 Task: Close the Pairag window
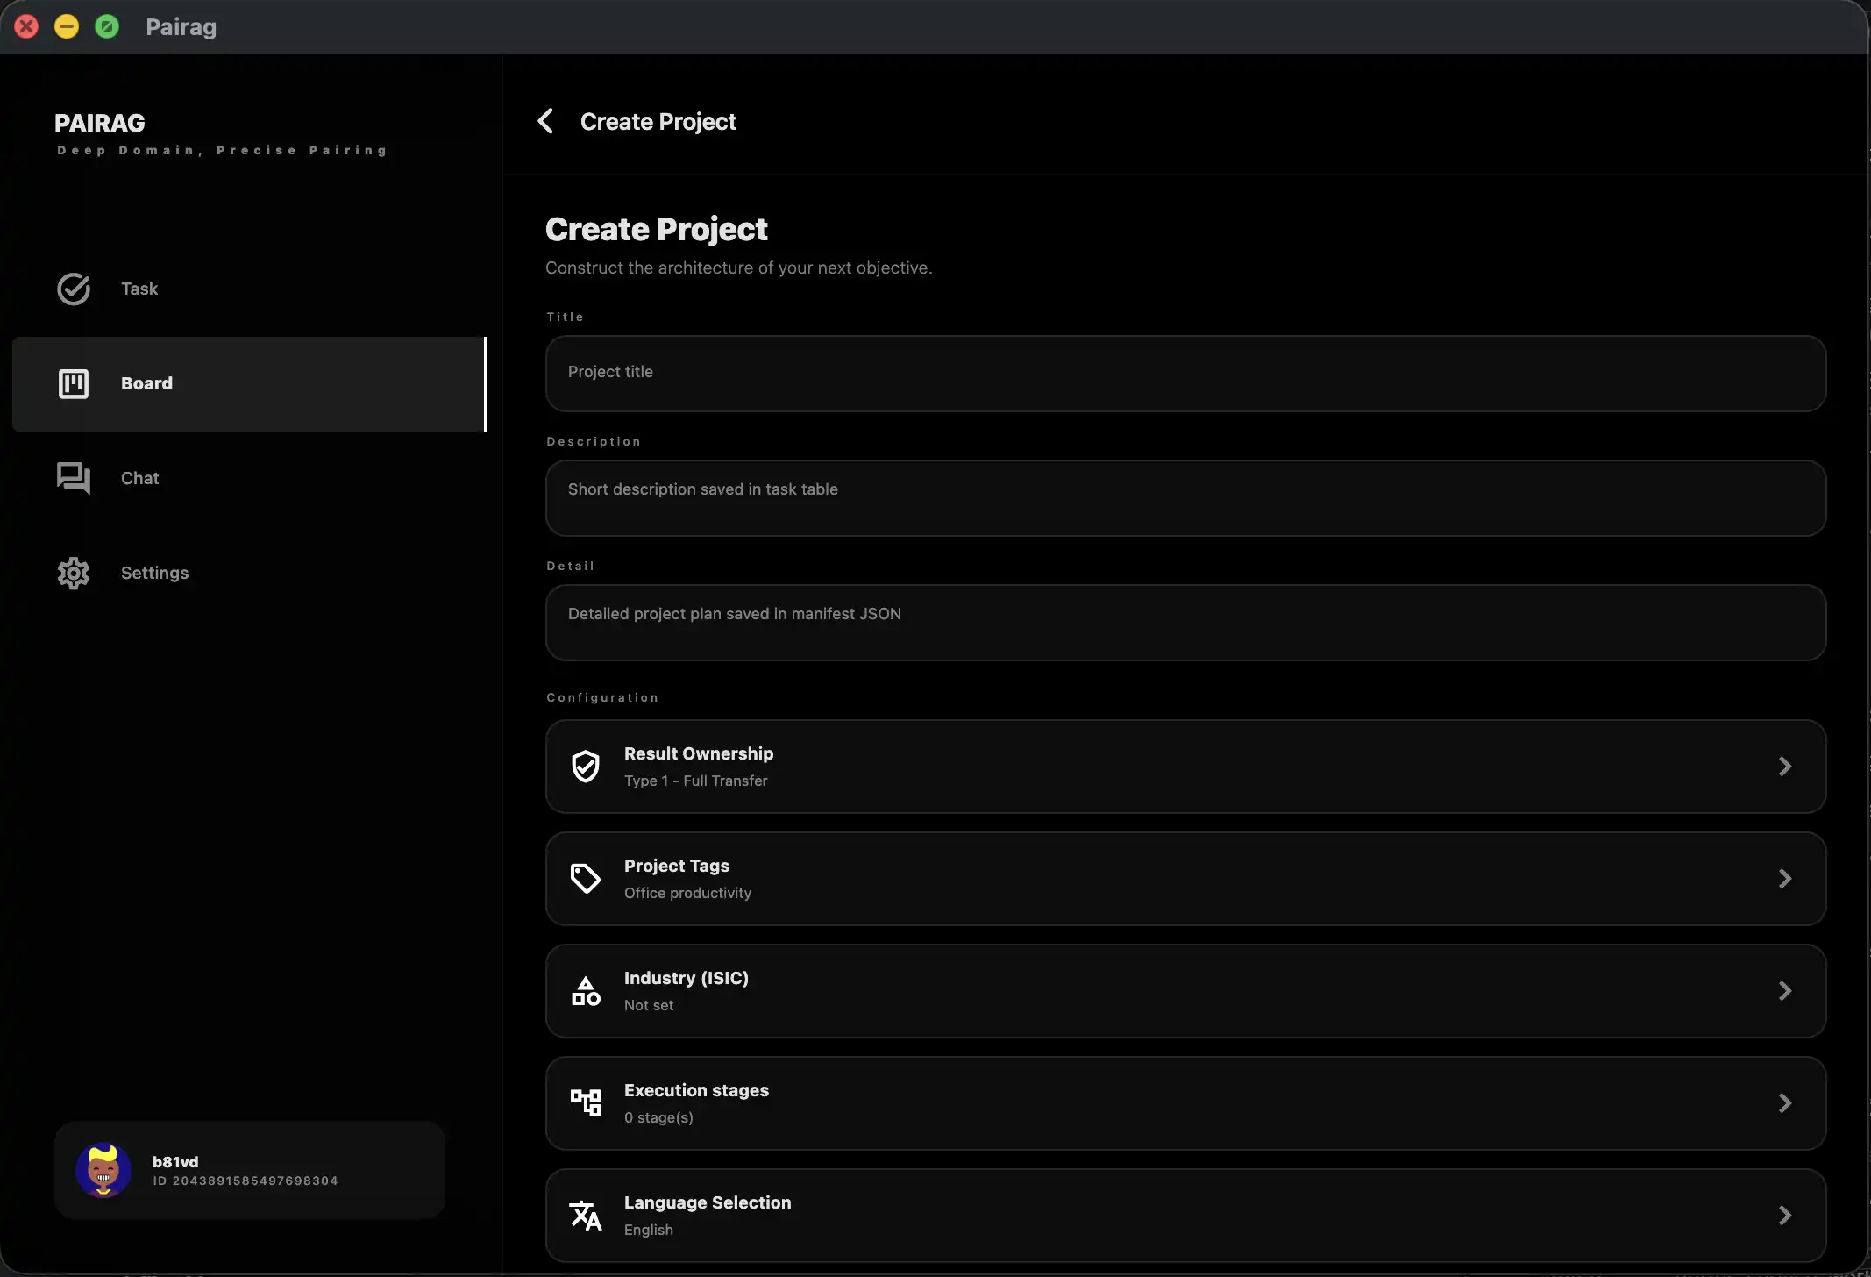[26, 26]
